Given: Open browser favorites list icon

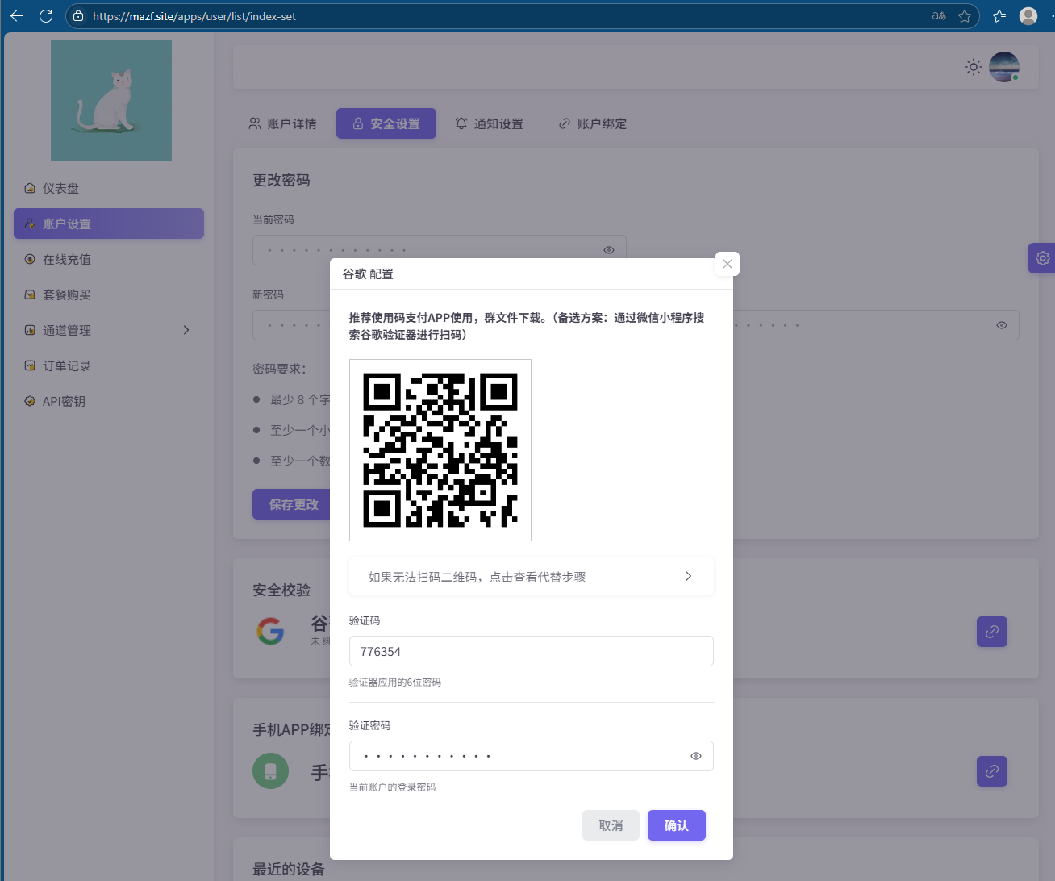Looking at the screenshot, I should tap(999, 16).
